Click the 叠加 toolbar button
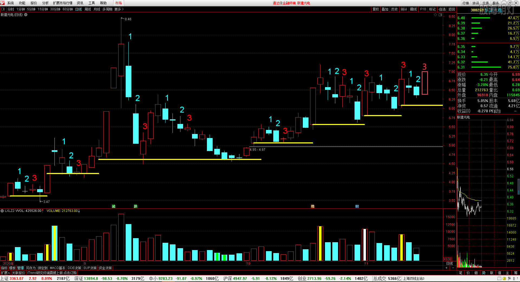520x282 pixels. pos(385,9)
